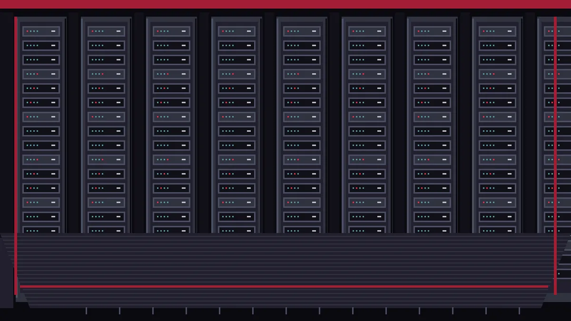Click the rightmost tick mark below the platform
This screenshot has height=321, width=571.
pyautogui.click(x=519, y=311)
